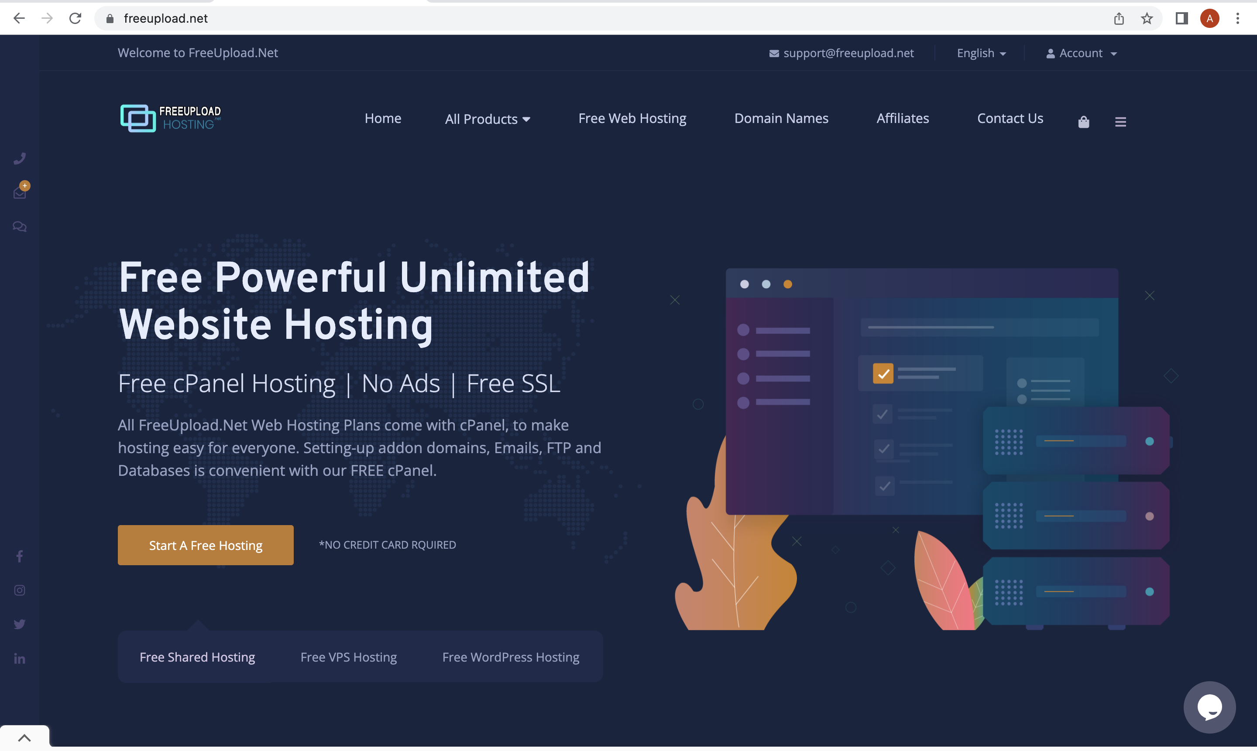The height and width of the screenshot is (751, 1257).
Task: Bookmark this page with the star
Action: [1147, 19]
